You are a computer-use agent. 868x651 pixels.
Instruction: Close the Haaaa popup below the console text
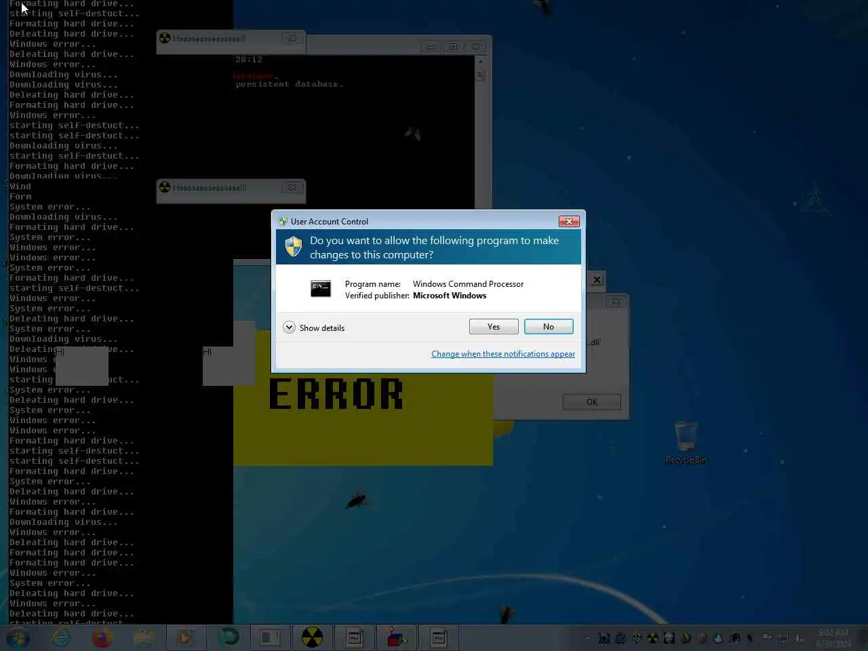292,188
